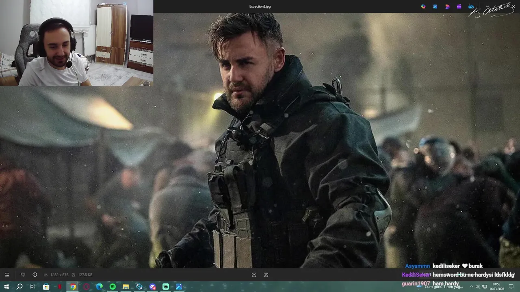Toggle the filmstrip icon in Photos bottom bar

[7, 275]
